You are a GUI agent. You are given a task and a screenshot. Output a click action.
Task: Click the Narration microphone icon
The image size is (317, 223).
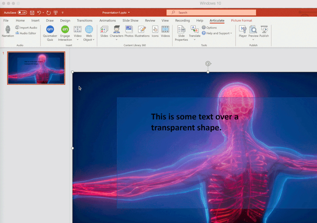pyautogui.click(x=8, y=29)
